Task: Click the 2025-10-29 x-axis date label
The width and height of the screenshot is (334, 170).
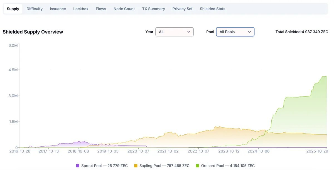Action: coord(317,151)
